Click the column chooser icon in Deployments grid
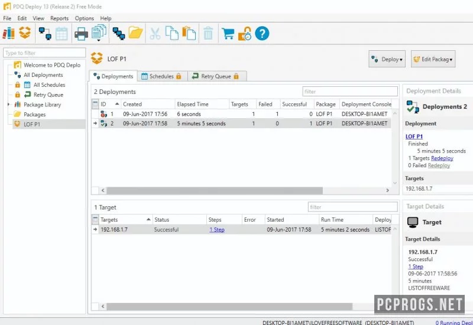This screenshot has width=473, height=325. click(95, 104)
